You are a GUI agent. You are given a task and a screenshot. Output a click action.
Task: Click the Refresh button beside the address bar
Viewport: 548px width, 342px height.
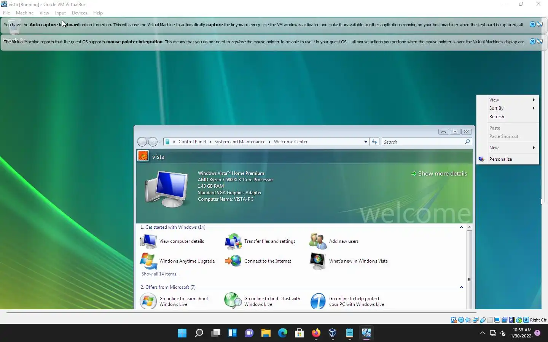click(x=374, y=142)
